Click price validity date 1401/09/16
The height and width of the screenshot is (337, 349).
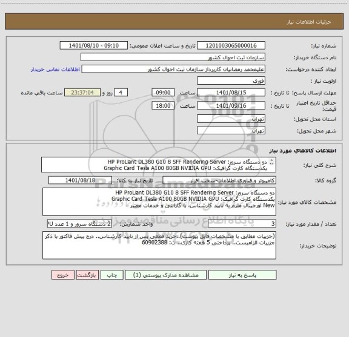[x=231, y=106]
